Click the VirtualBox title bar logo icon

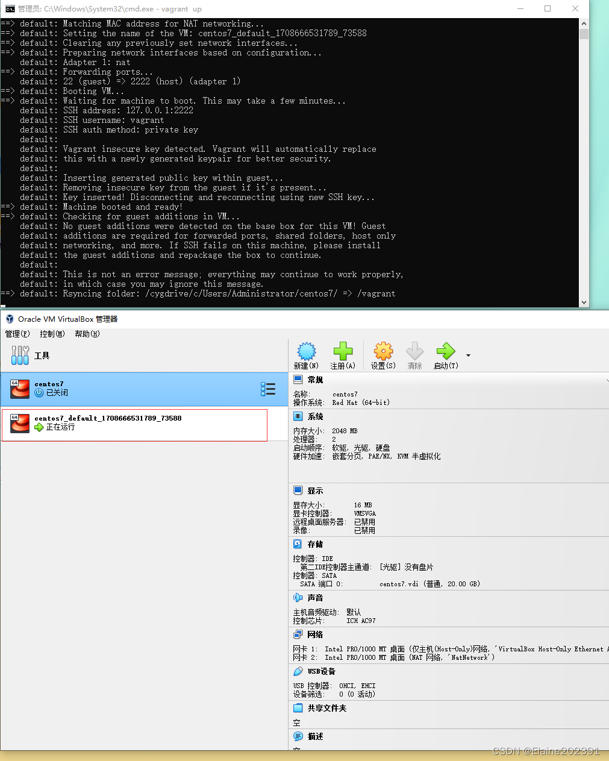coord(10,319)
